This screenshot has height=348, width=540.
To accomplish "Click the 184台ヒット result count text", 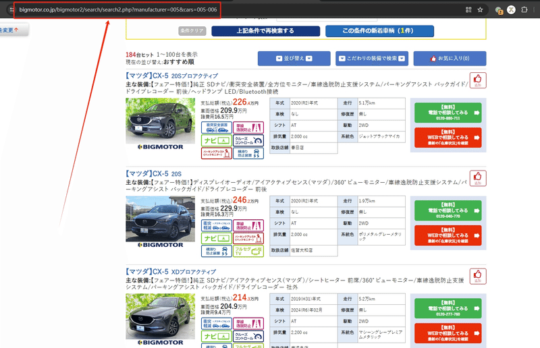I will (140, 55).
